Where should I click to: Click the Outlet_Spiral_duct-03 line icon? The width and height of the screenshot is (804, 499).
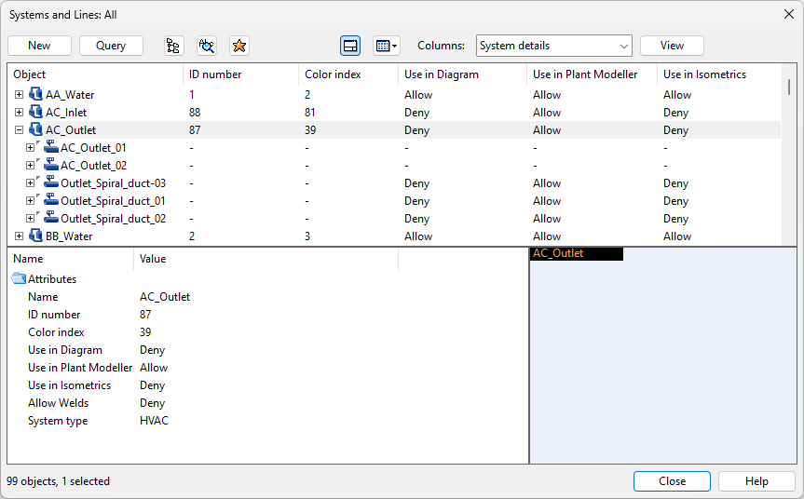51,182
